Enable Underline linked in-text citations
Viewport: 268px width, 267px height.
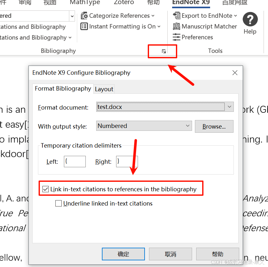pyautogui.click(x=59, y=203)
